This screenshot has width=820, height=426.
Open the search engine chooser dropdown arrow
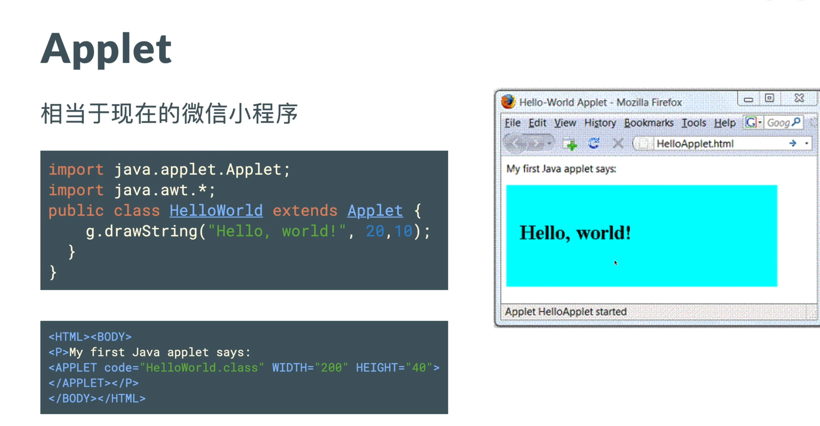(760, 122)
